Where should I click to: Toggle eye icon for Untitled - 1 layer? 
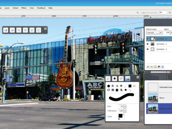148,49
